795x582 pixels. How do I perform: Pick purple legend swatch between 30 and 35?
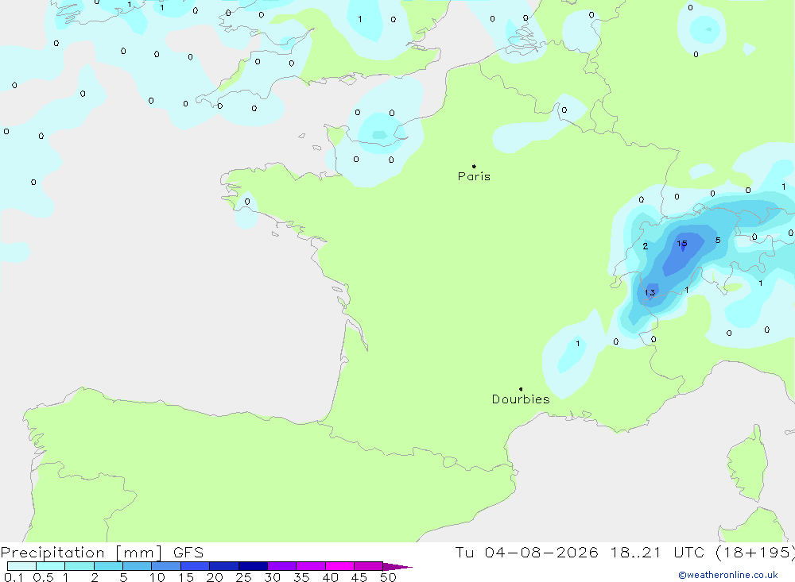282,566
